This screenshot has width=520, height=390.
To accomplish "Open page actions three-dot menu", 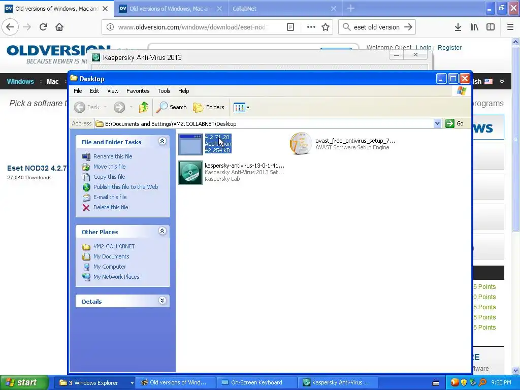I will pyautogui.click(x=311, y=27).
